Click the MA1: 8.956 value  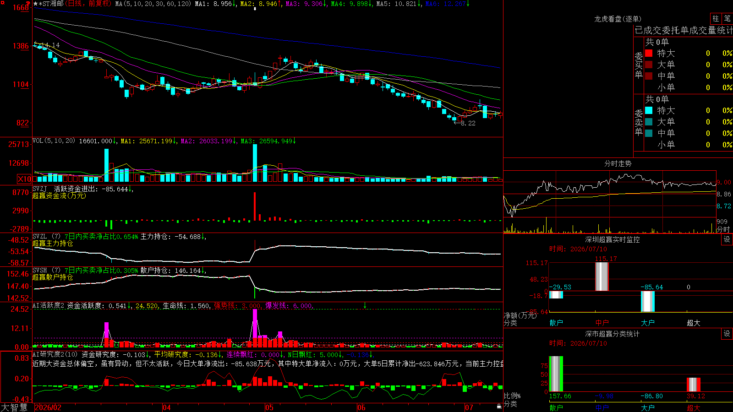(215, 4)
